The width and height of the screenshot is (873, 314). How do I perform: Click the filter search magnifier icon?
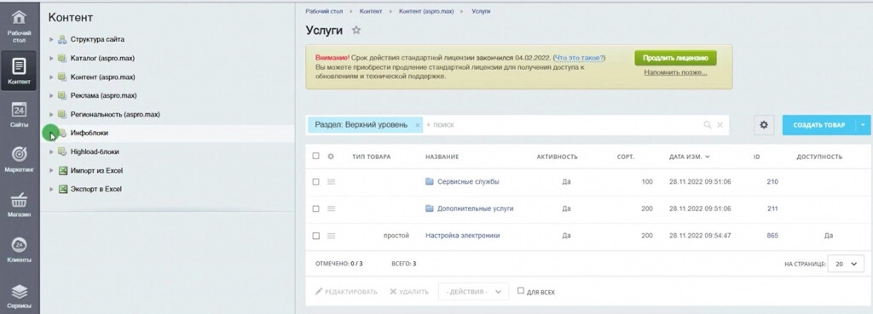click(x=707, y=125)
